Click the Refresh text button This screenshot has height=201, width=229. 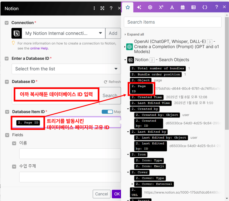click(x=115, y=82)
